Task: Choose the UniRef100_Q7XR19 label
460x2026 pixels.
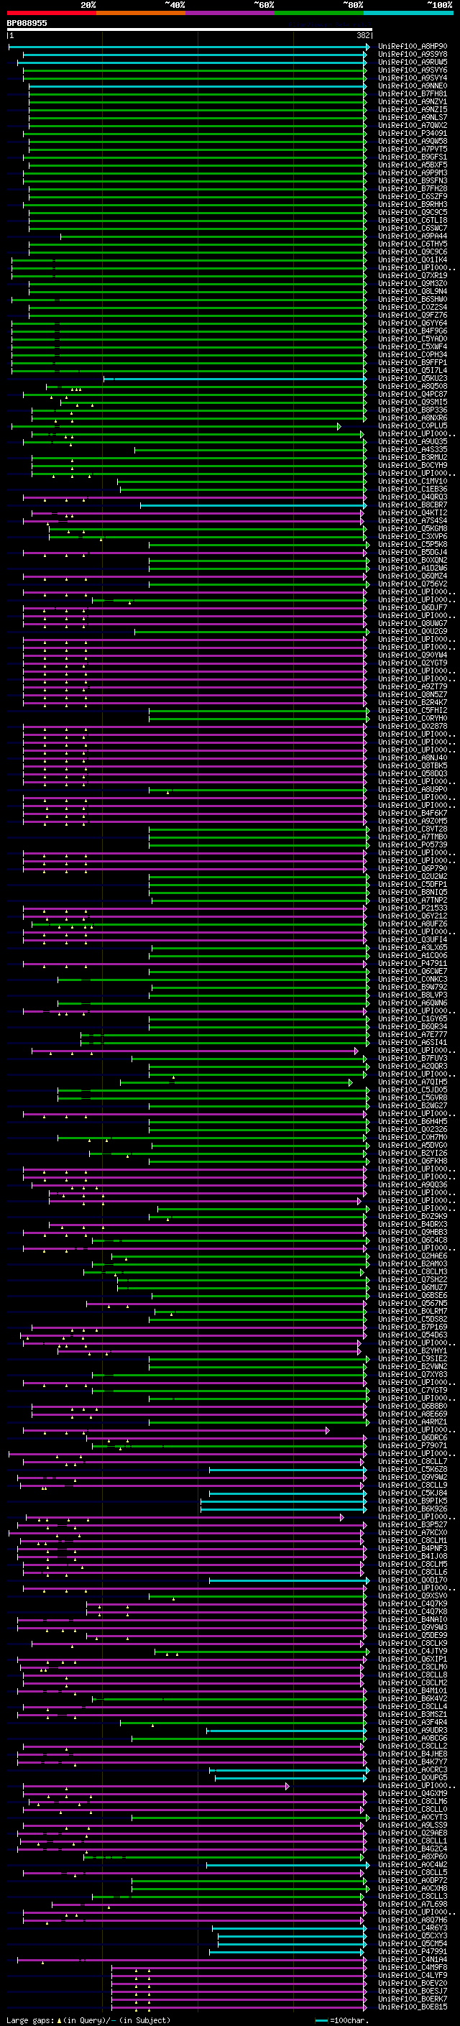Action: click(412, 276)
